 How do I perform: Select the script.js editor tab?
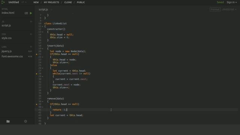coord(43,9)
